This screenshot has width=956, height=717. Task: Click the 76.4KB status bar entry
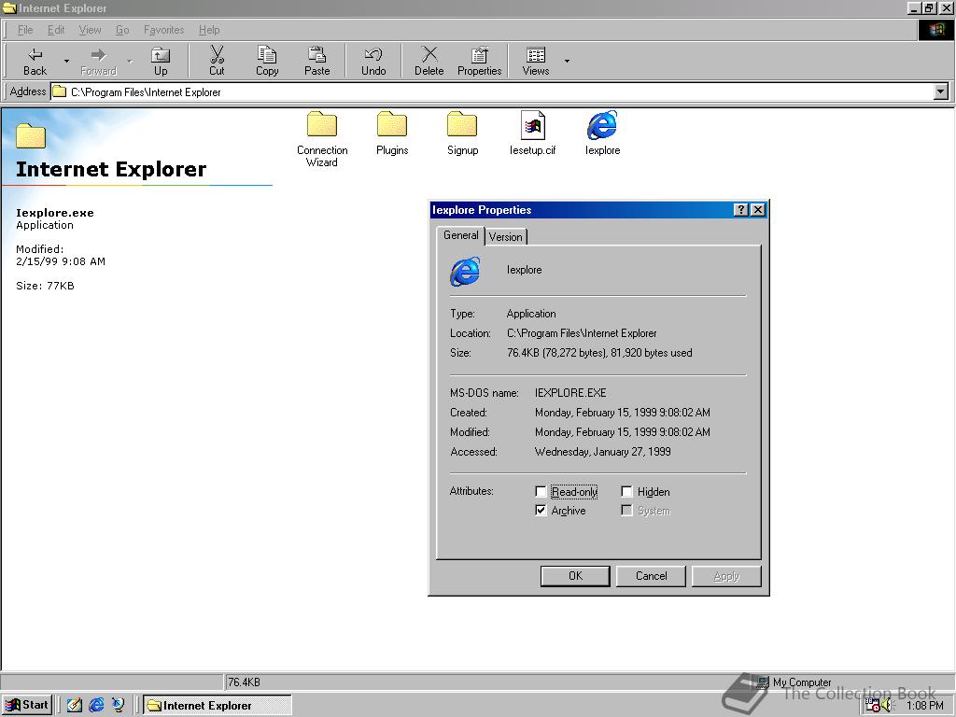[244, 682]
